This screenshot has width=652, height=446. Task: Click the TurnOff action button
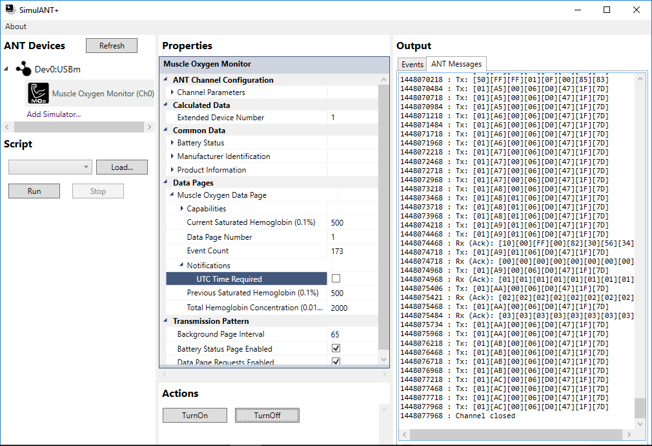(267, 415)
